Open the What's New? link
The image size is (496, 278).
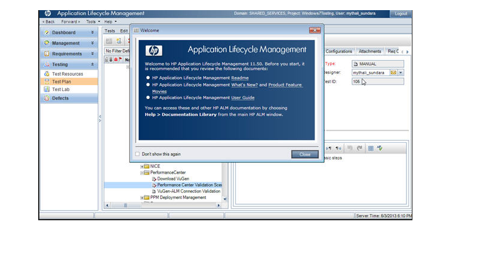click(x=245, y=85)
